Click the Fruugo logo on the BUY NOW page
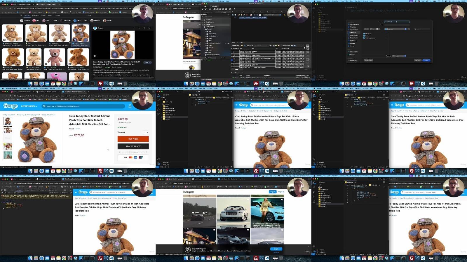467x262 pixels. tap(11, 106)
